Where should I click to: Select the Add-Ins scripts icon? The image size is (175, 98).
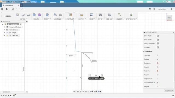(x=109, y=15)
